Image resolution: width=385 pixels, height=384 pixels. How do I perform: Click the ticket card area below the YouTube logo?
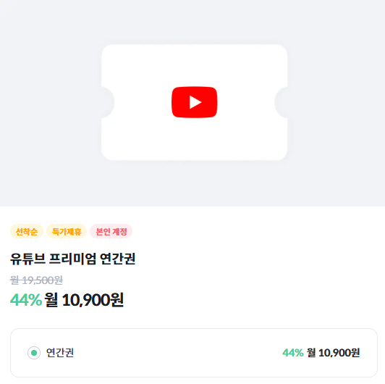coord(194,139)
